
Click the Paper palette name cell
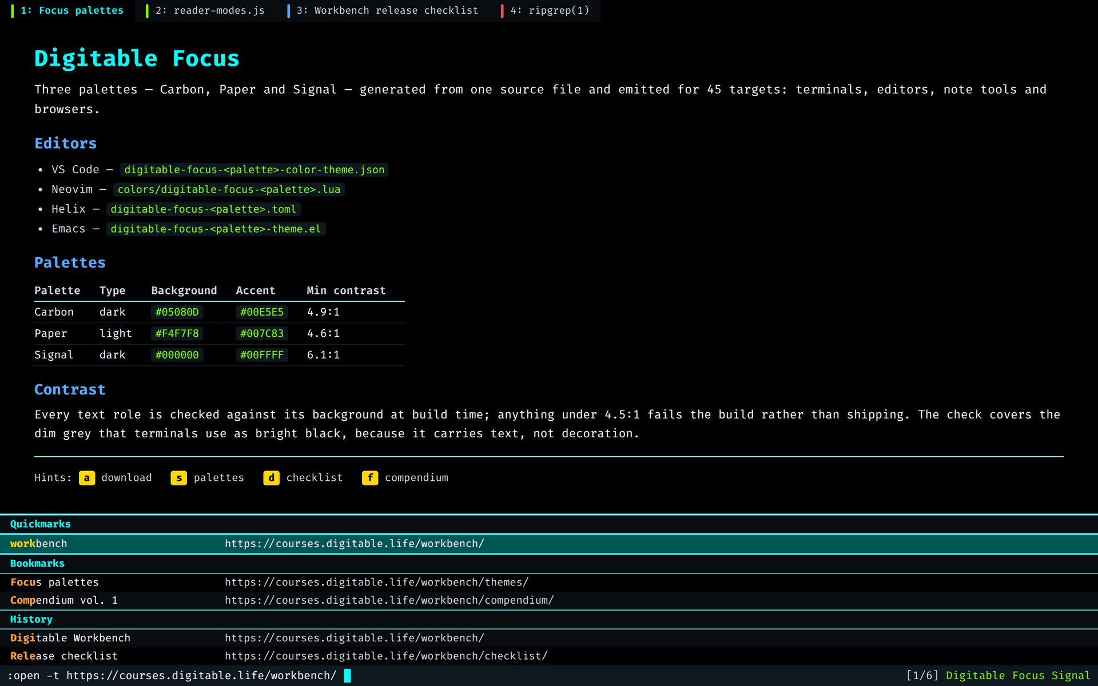click(50, 334)
